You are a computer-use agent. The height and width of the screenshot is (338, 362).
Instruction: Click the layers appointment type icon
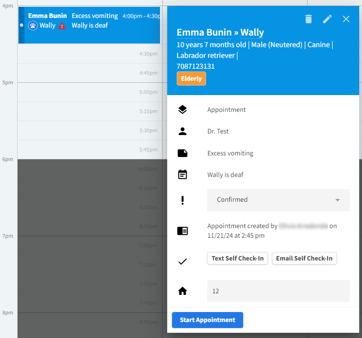click(182, 110)
